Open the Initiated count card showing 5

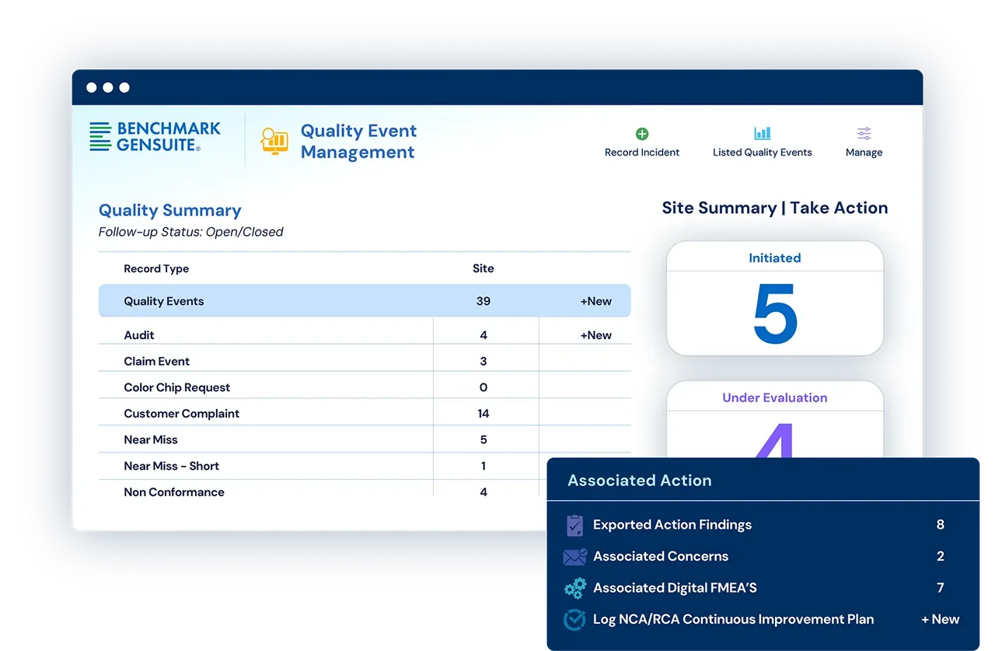(775, 298)
